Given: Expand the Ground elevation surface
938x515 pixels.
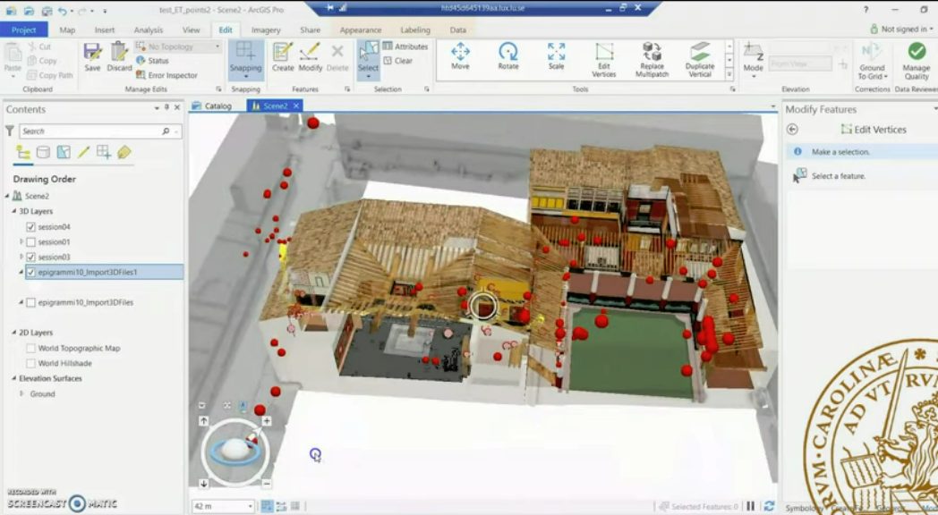Looking at the screenshot, I should tap(21, 393).
